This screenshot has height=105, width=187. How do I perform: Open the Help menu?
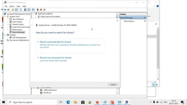coord(24,6)
